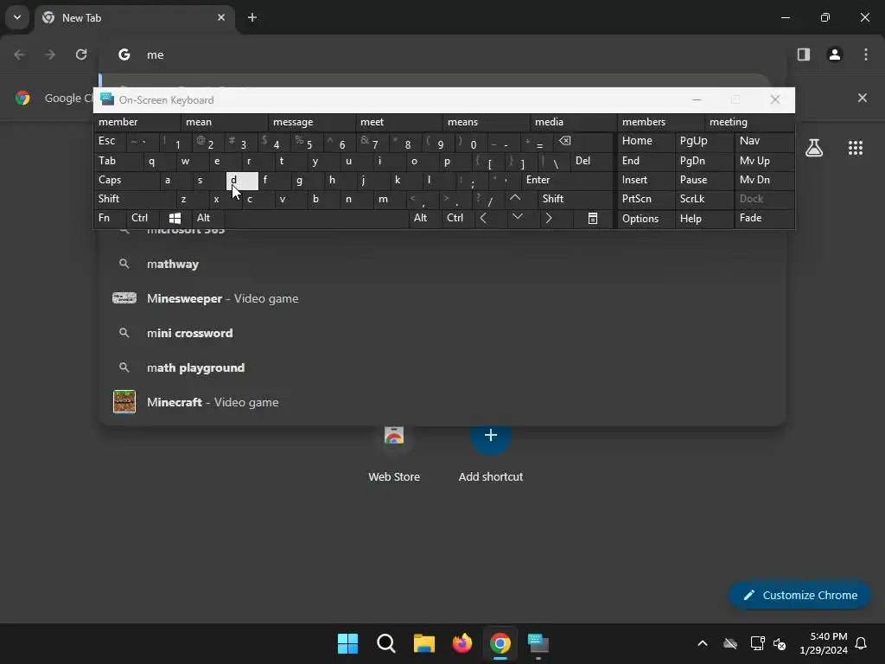885x664 pixels.
Task: Click the address bar containing 'me'
Action: [442, 54]
